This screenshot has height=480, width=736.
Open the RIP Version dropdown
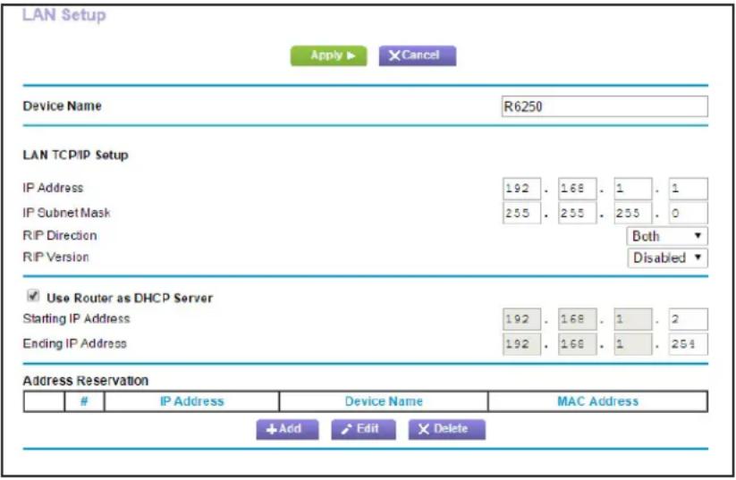pos(667,257)
